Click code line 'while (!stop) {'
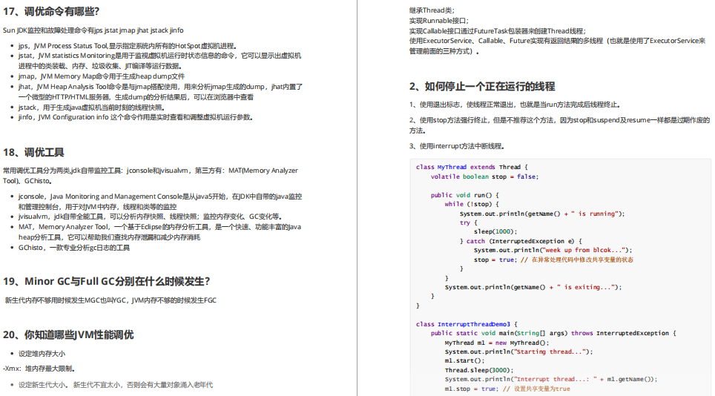This screenshot has height=396, width=715. 472,204
